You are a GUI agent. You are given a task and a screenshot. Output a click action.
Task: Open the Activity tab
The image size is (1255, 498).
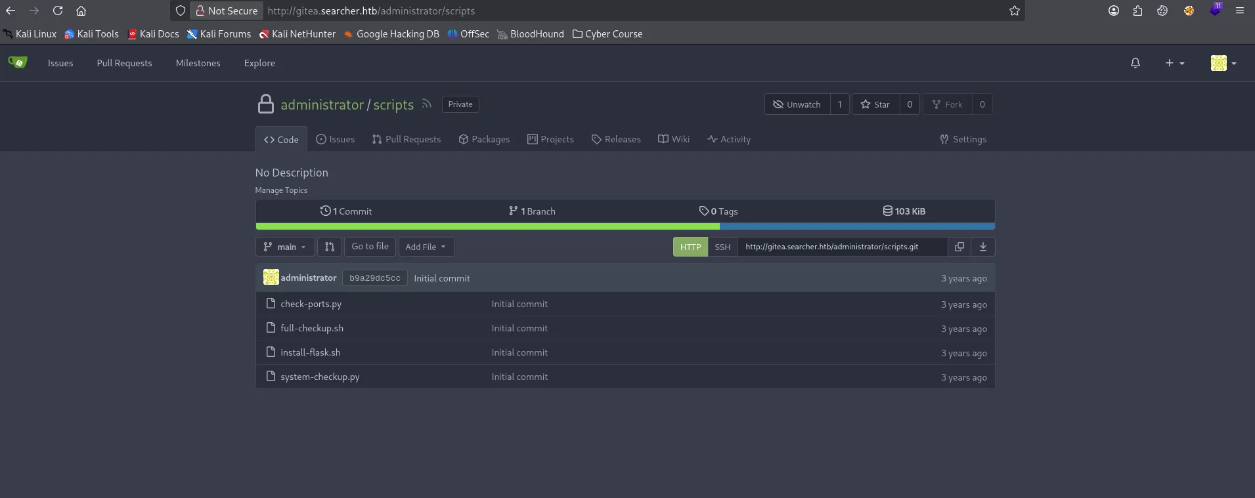(x=729, y=139)
